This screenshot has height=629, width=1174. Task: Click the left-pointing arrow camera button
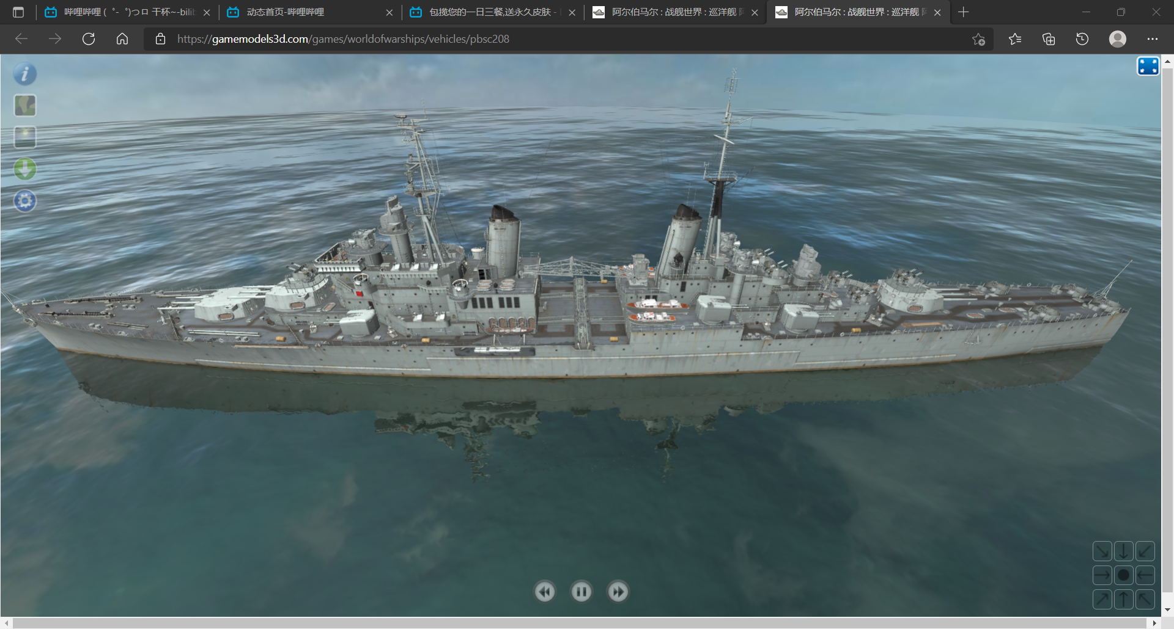pos(1145,575)
